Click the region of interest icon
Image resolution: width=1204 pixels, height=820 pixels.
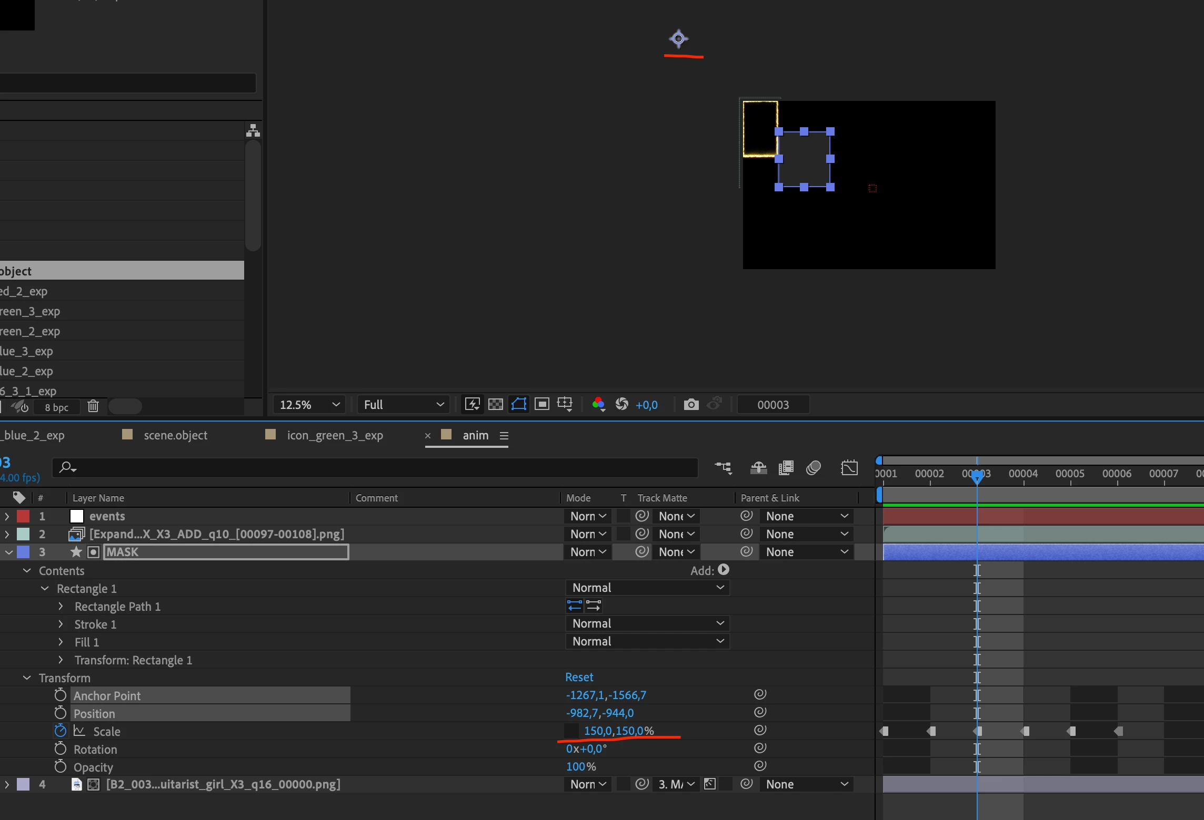tap(541, 404)
